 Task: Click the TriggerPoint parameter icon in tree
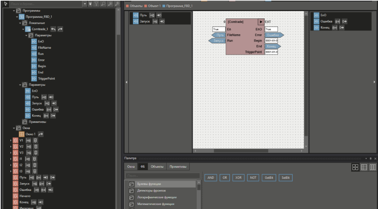coord(34,79)
